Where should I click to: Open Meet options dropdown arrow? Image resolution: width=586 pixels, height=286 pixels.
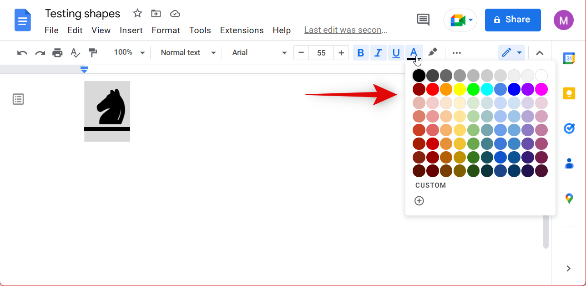tap(470, 20)
